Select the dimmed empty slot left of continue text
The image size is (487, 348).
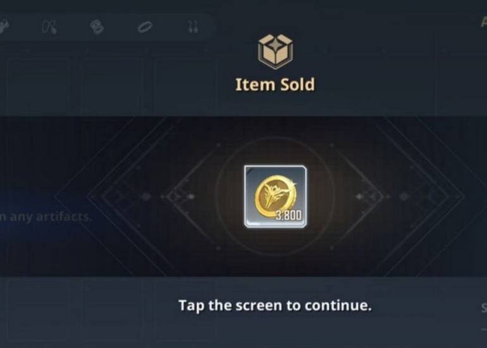click(112, 309)
